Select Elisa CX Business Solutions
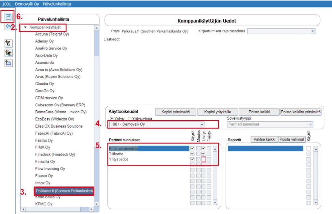The image size is (332, 214). (59, 126)
